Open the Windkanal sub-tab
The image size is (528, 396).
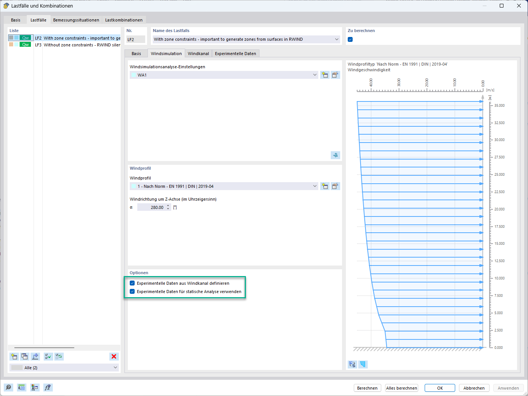[x=198, y=54]
